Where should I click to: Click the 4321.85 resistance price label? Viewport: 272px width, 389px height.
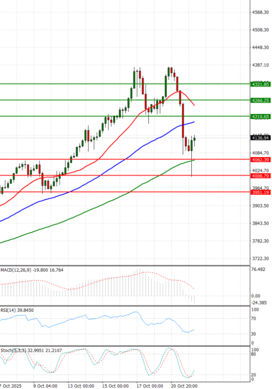[x=260, y=84]
